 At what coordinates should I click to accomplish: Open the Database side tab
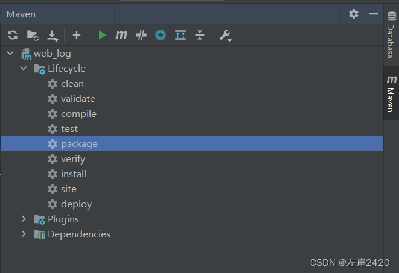click(x=391, y=35)
